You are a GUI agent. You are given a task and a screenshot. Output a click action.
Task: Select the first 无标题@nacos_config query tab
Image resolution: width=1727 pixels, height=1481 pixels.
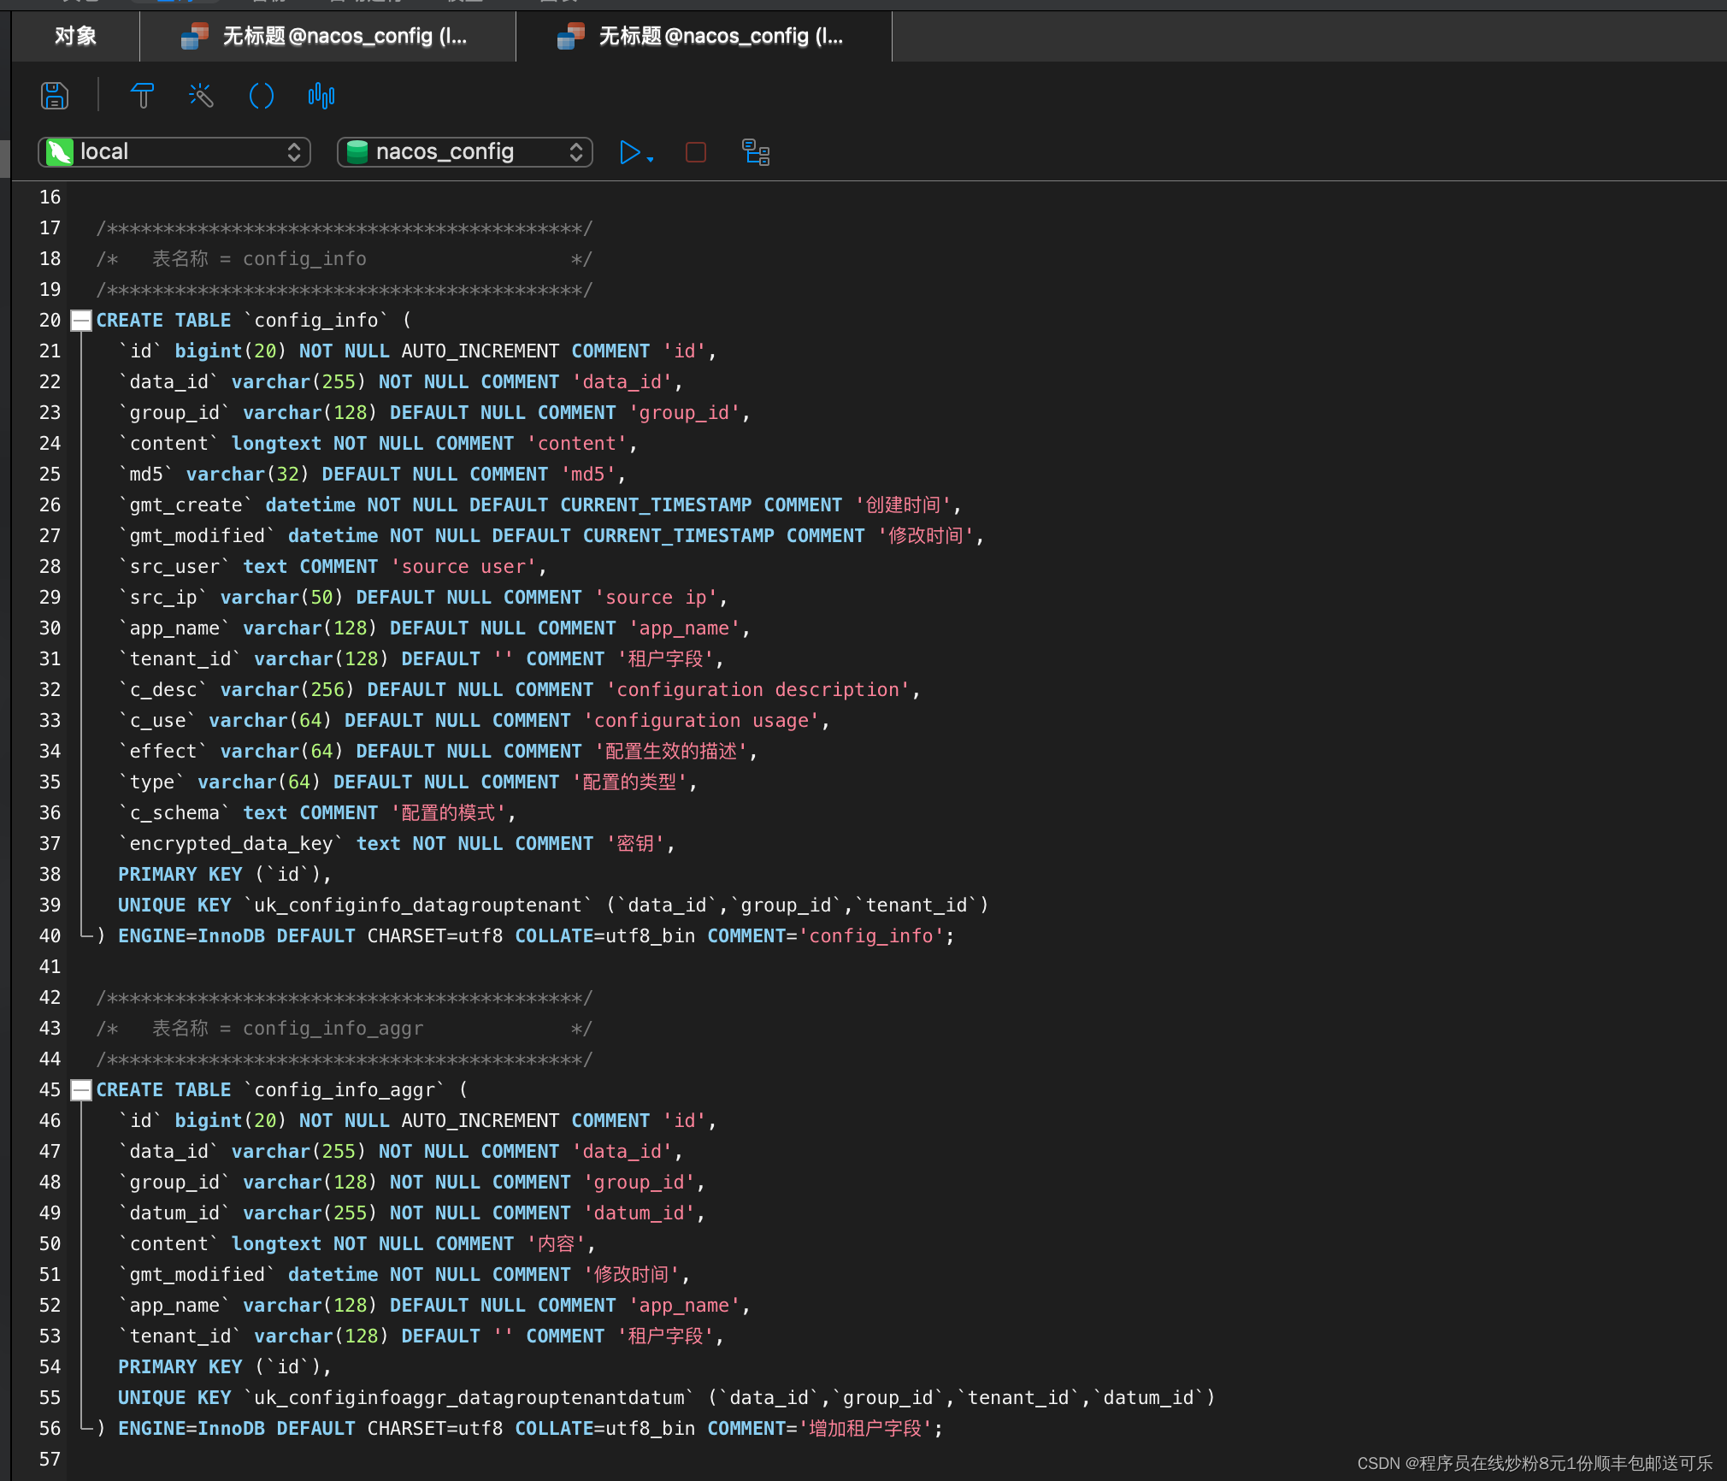coord(328,36)
